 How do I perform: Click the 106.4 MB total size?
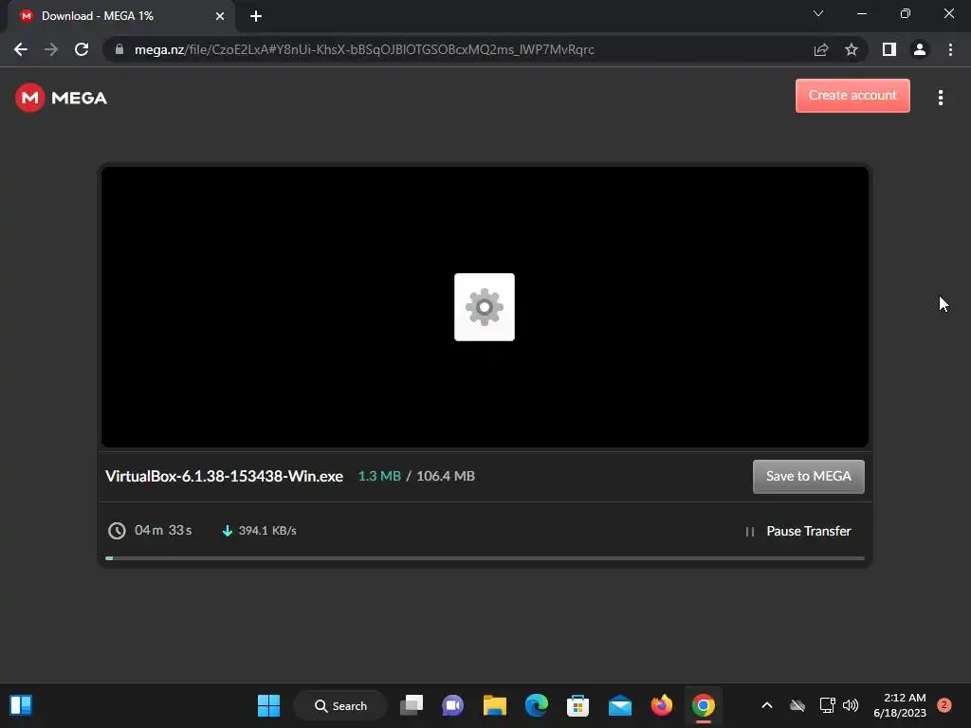point(446,476)
